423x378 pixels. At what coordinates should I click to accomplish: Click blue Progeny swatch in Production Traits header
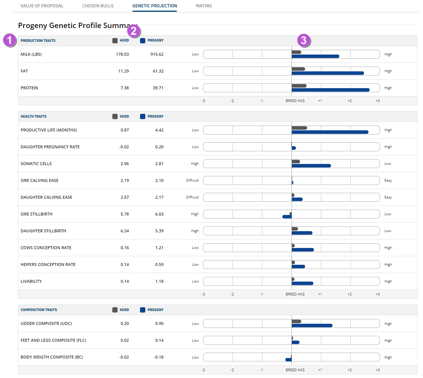(143, 41)
